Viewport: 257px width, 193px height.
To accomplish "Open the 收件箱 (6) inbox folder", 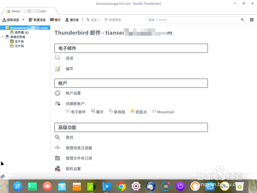I will tap(19, 32).
